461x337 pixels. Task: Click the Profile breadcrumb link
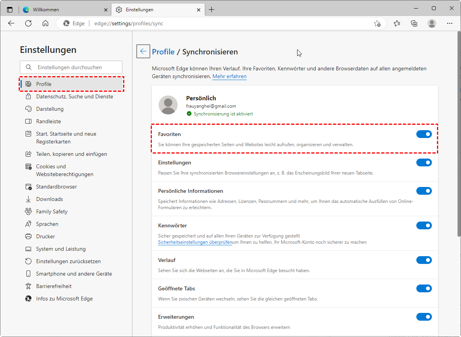pyautogui.click(x=163, y=52)
